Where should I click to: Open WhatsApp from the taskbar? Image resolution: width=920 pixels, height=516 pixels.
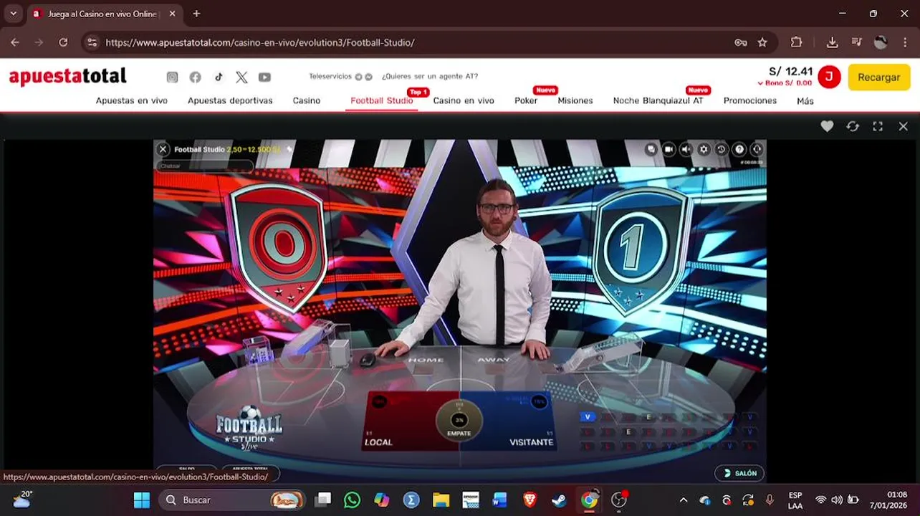click(x=352, y=500)
